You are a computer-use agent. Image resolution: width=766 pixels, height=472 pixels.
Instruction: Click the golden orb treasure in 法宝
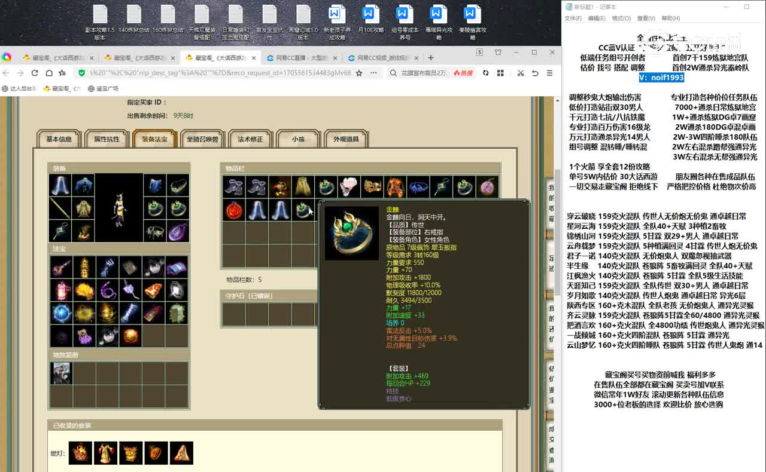pyautogui.click(x=130, y=336)
